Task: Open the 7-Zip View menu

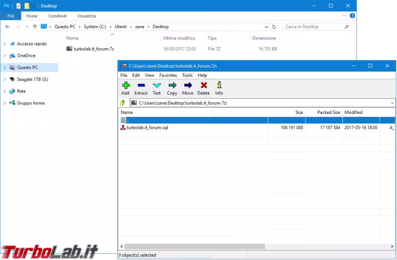Action: (x=149, y=75)
